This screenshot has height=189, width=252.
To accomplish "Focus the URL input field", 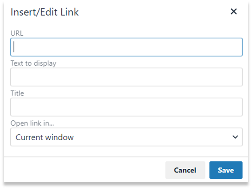I will 126,47.
